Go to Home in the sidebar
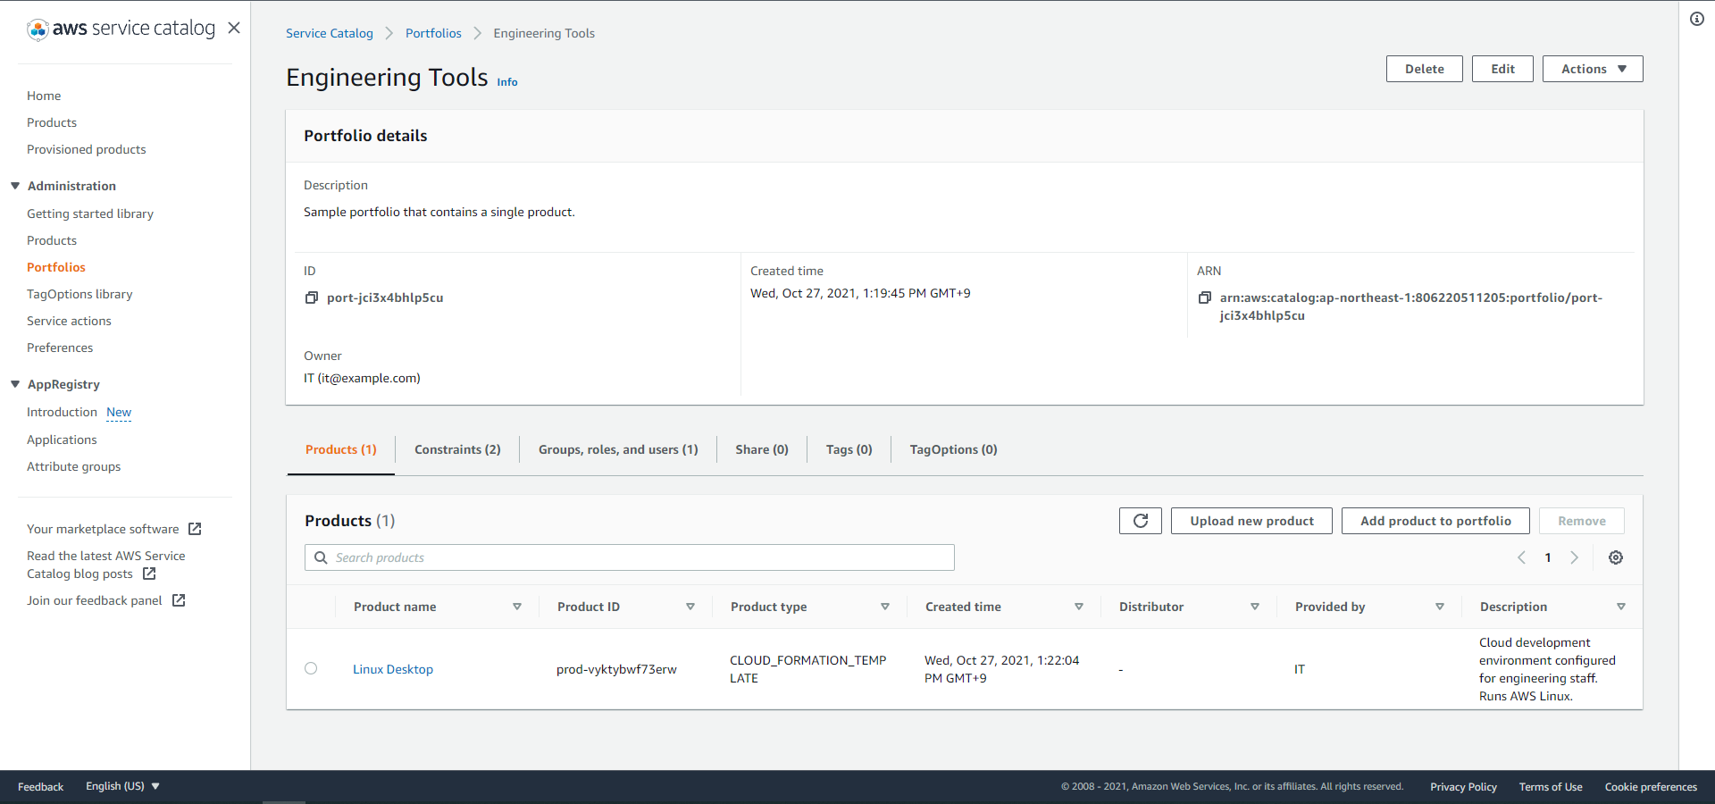Viewport: 1715px width, 804px height. click(x=44, y=96)
